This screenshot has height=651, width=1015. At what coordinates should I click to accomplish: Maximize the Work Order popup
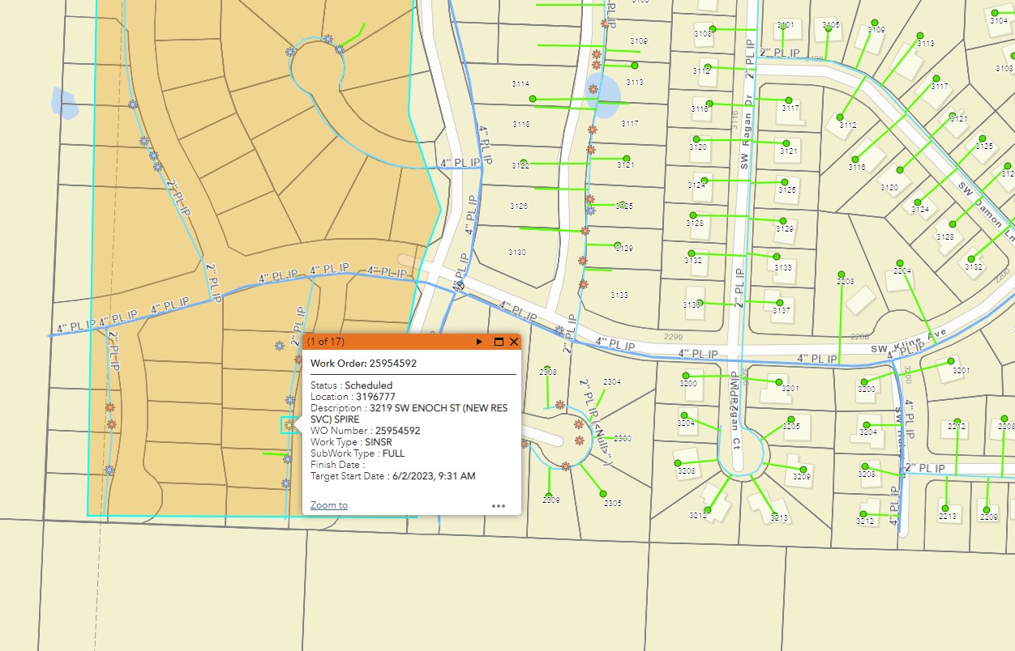coord(499,342)
